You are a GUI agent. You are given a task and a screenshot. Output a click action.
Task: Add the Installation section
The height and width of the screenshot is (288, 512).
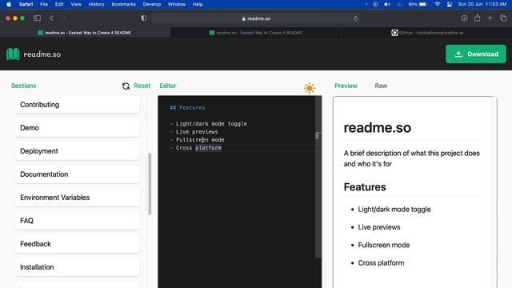coord(78,267)
